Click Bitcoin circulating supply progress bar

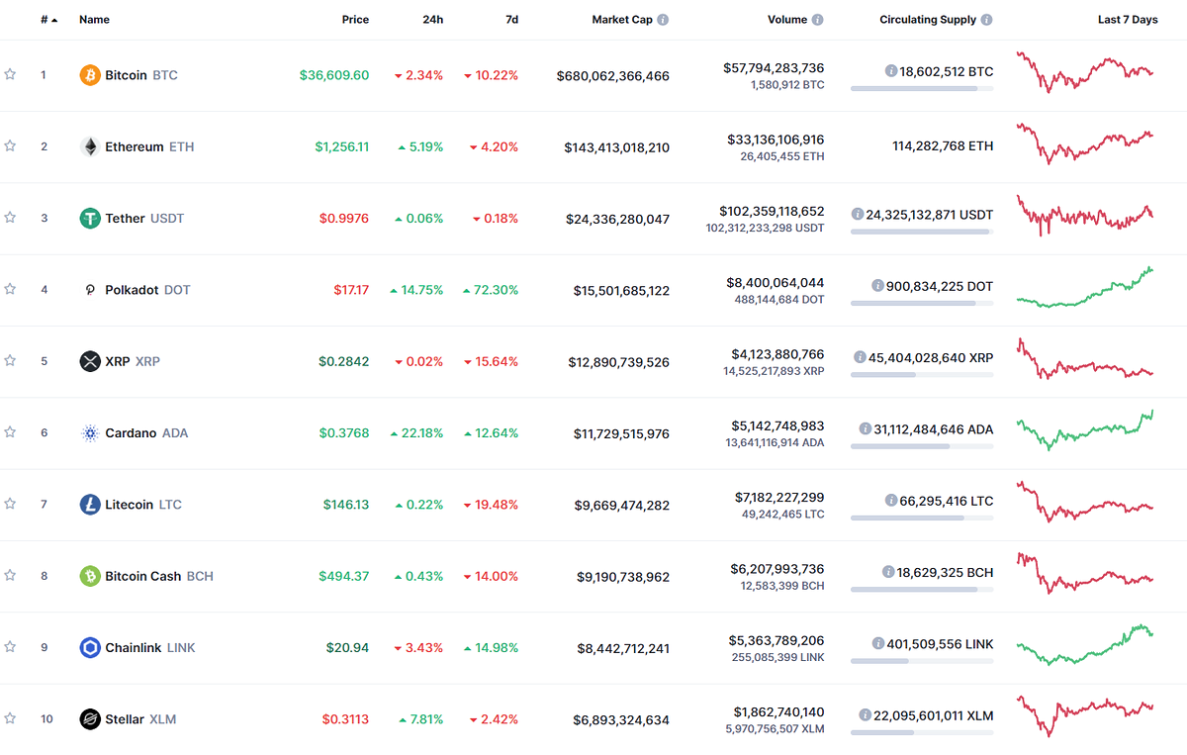click(x=922, y=89)
